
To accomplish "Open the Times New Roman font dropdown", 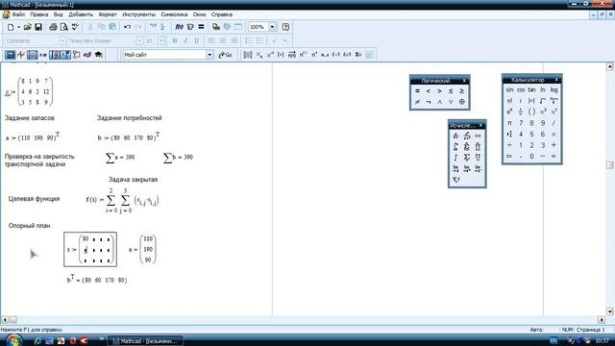I will click(139, 40).
